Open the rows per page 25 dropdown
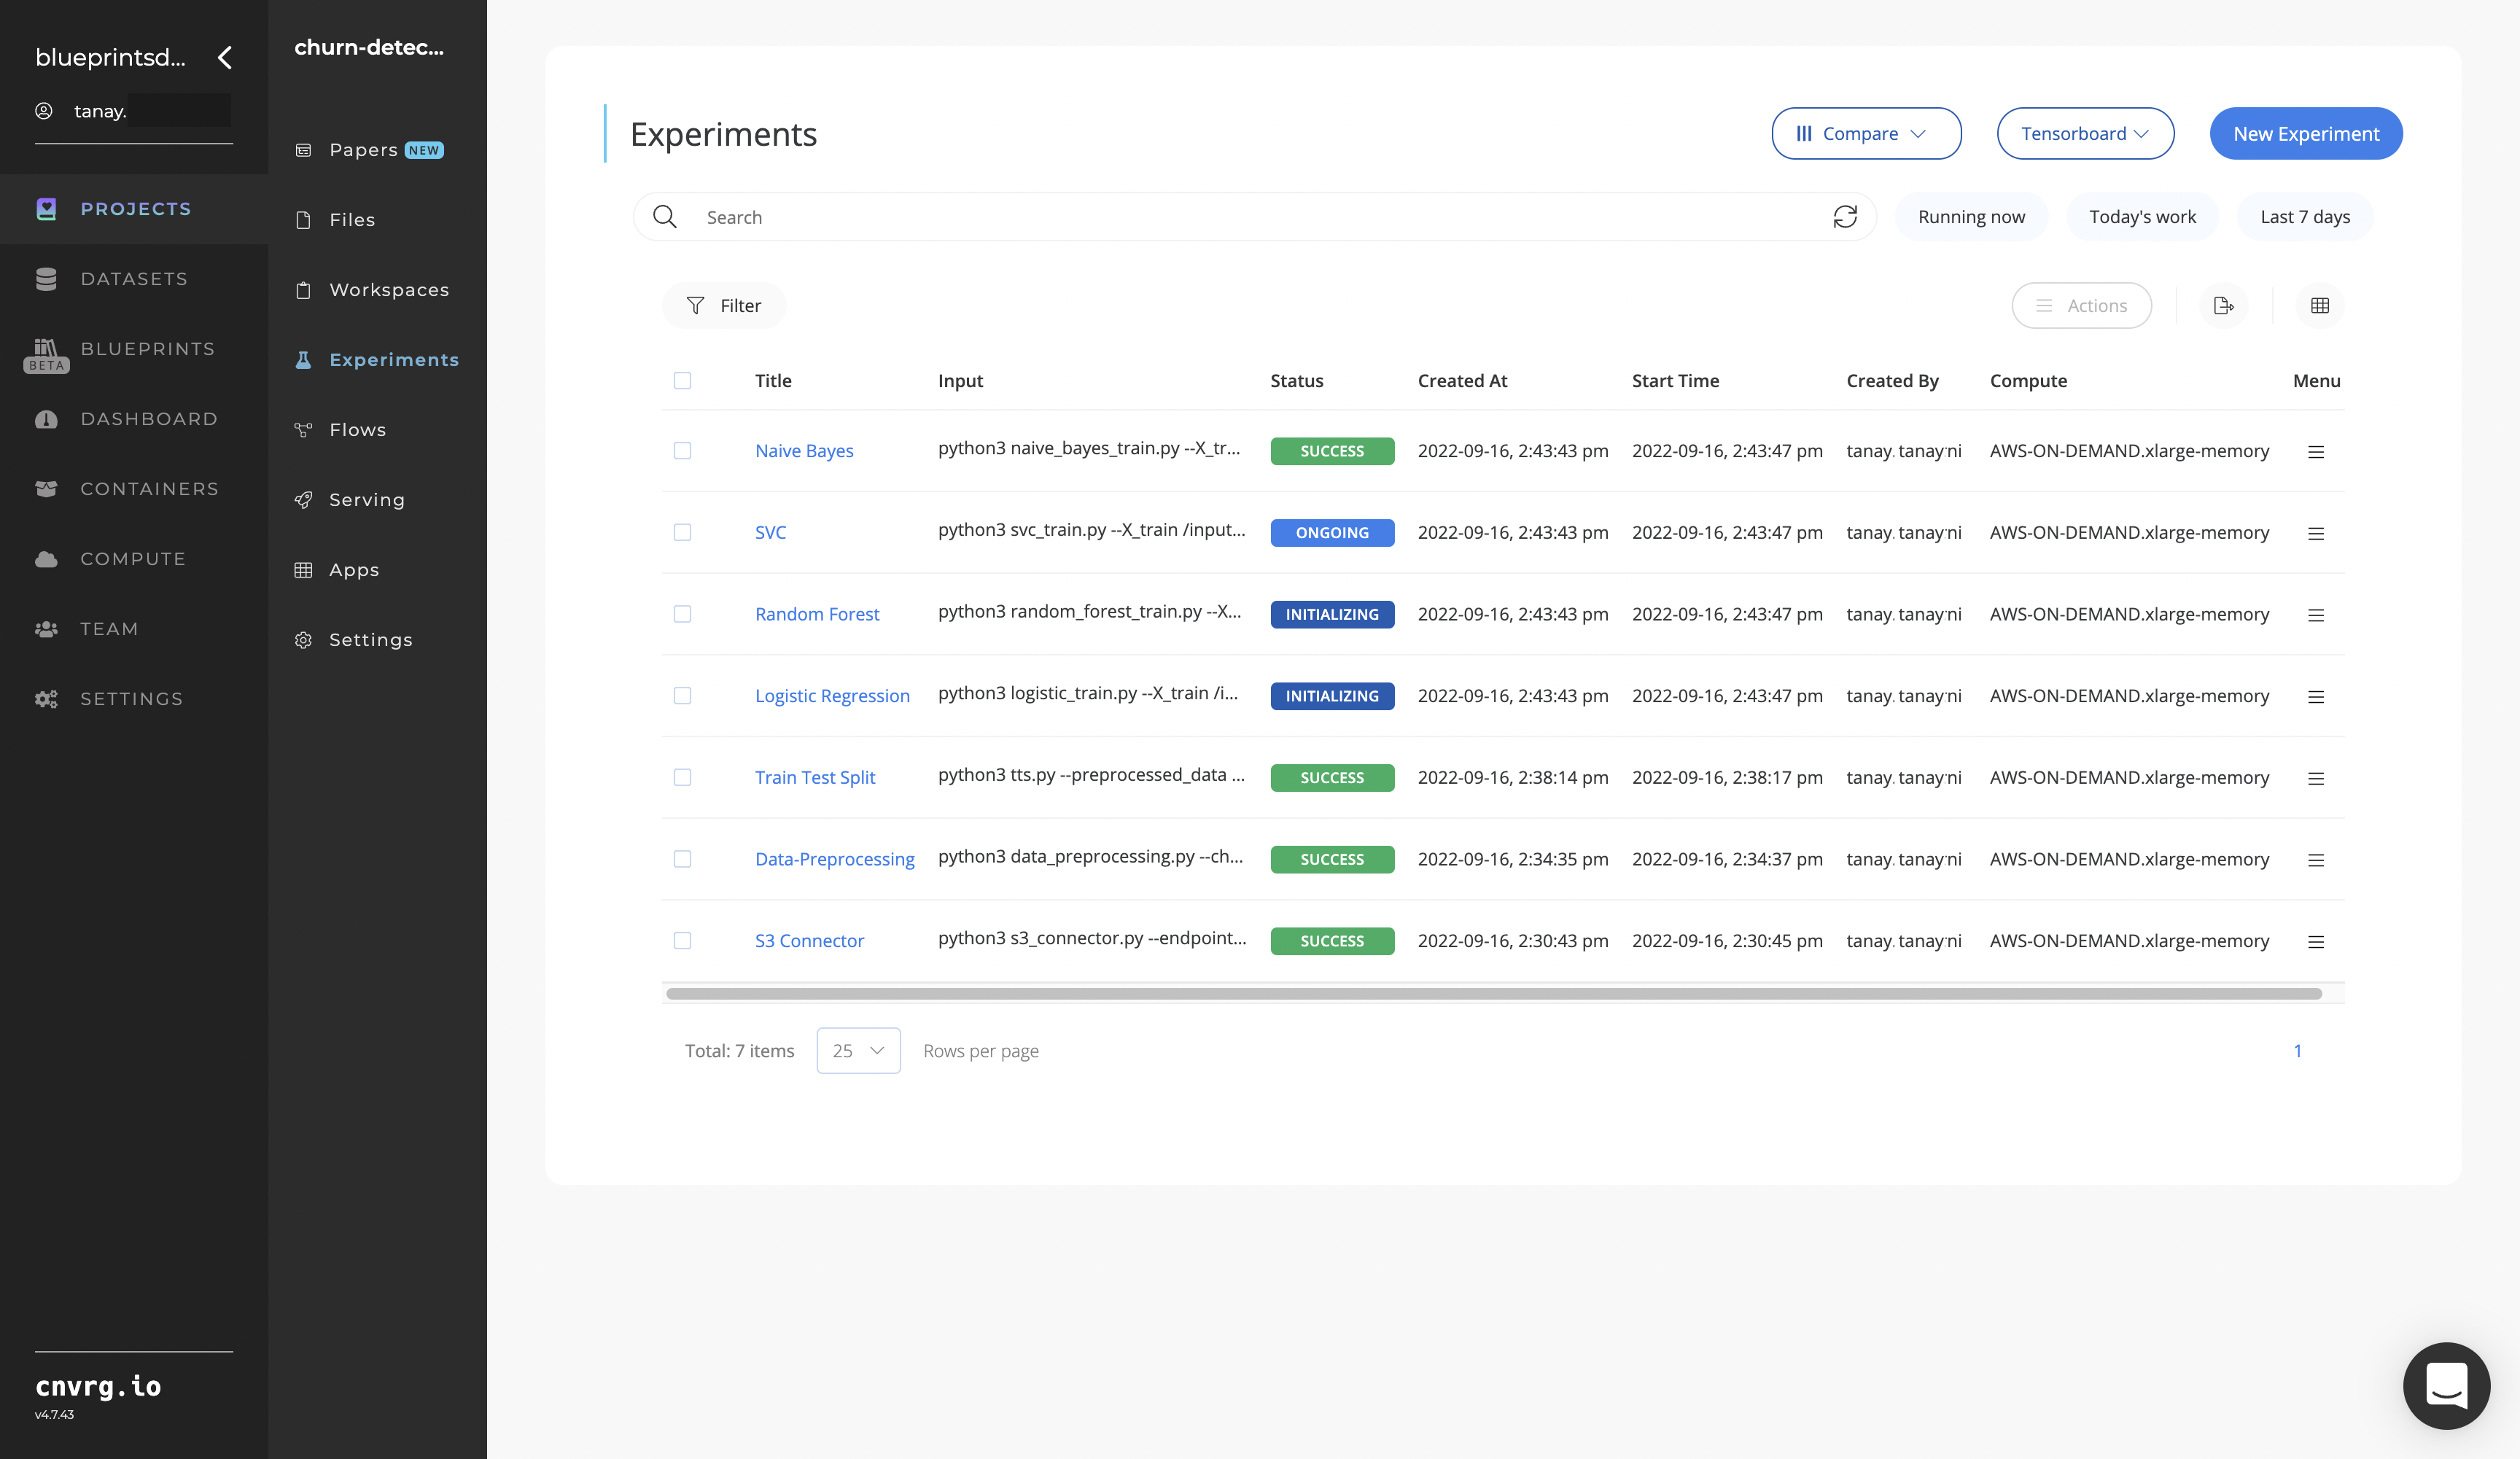The width and height of the screenshot is (2520, 1459). coord(858,1051)
